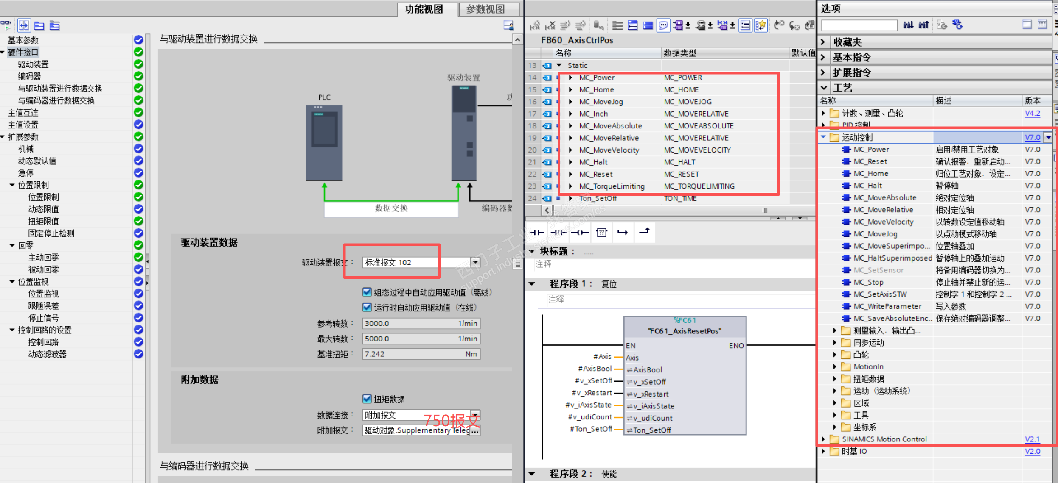Viewport: 1058px width, 483px height.
Task: Click the 参考转数 3000.0 input field
Action: click(x=407, y=324)
